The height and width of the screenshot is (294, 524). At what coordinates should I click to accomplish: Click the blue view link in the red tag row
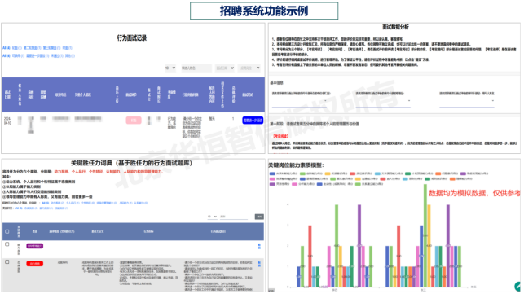(x=259, y=264)
